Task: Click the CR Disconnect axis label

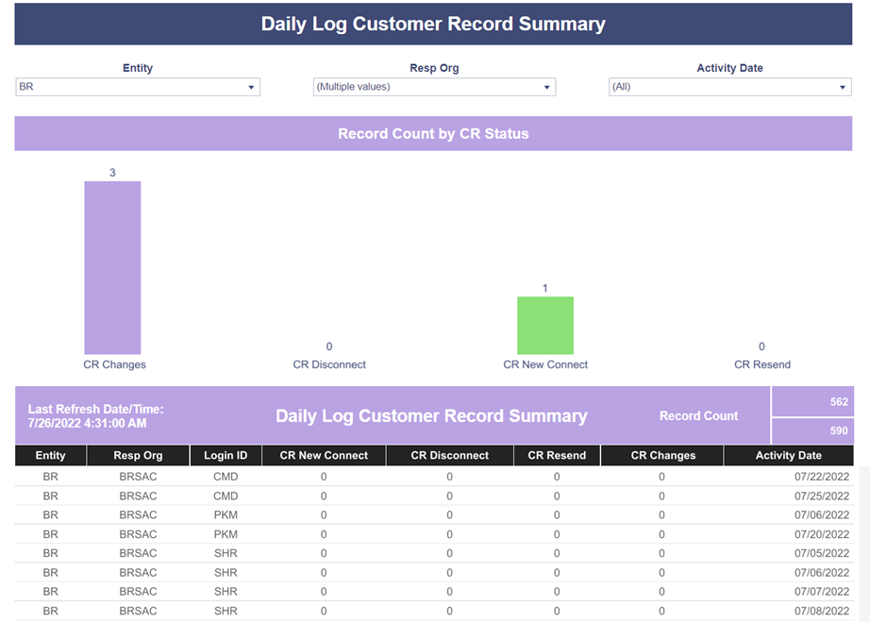Action: pyautogui.click(x=329, y=364)
